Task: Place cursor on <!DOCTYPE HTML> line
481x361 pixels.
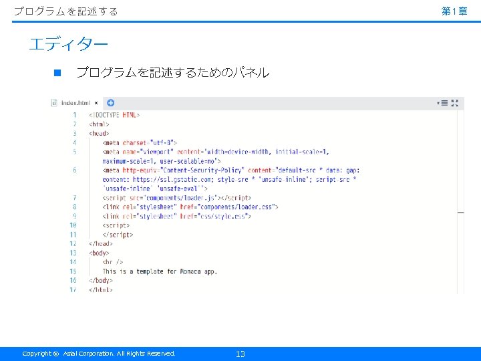Action: tap(114, 115)
